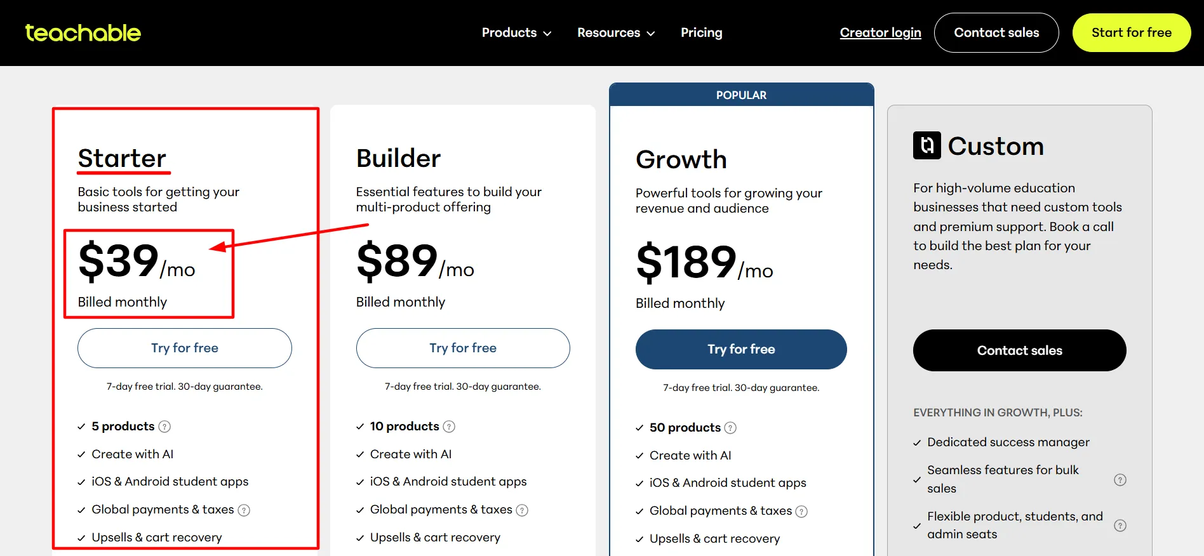
Task: Try the Starter plan for free
Action: click(x=185, y=348)
